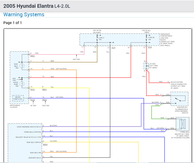Viewport: 194px width, 163px height.
Task: Click the 'ON/START INPUT' pin label
Action: (x=35, y=158)
